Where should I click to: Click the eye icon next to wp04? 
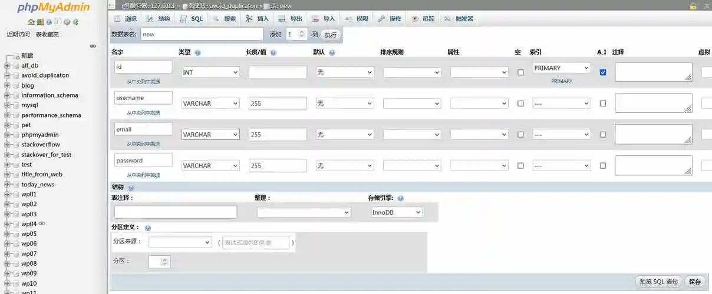42,223
